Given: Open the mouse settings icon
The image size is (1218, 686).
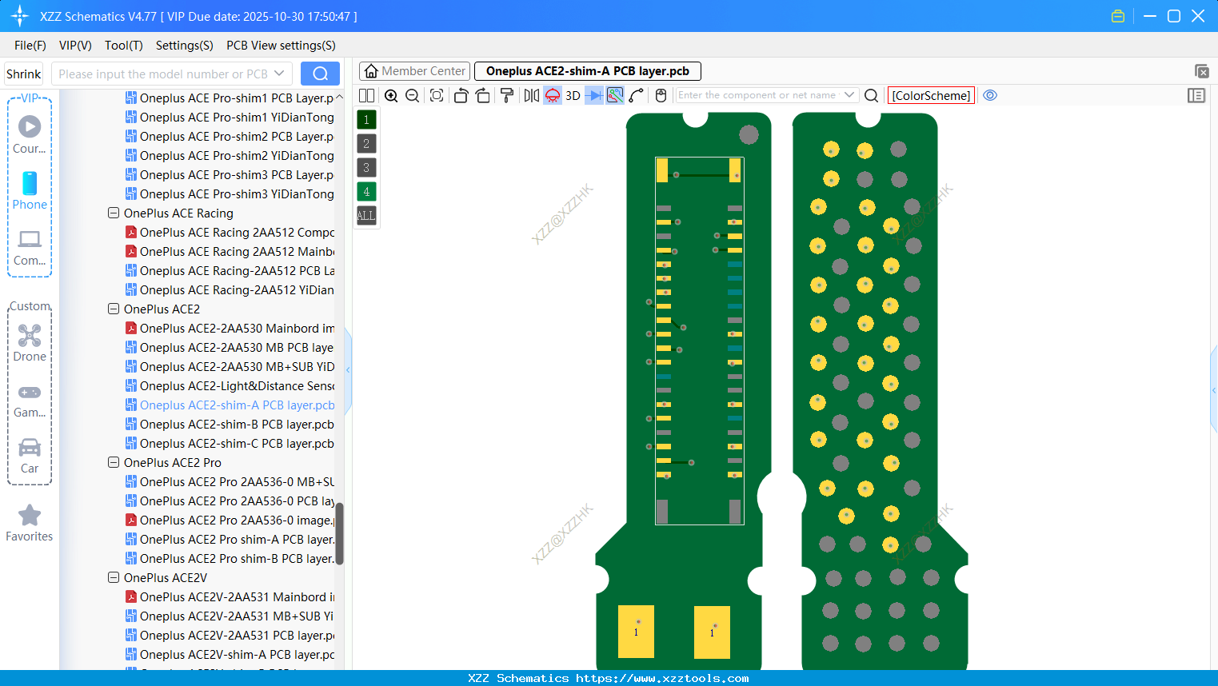Looking at the screenshot, I should 661,95.
